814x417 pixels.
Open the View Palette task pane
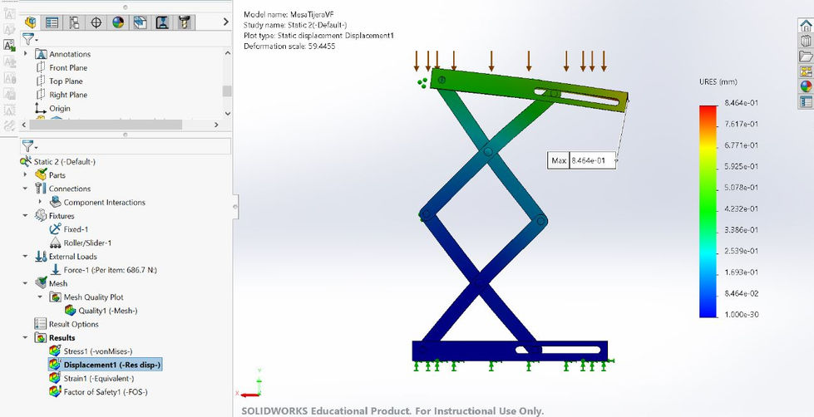click(x=806, y=71)
